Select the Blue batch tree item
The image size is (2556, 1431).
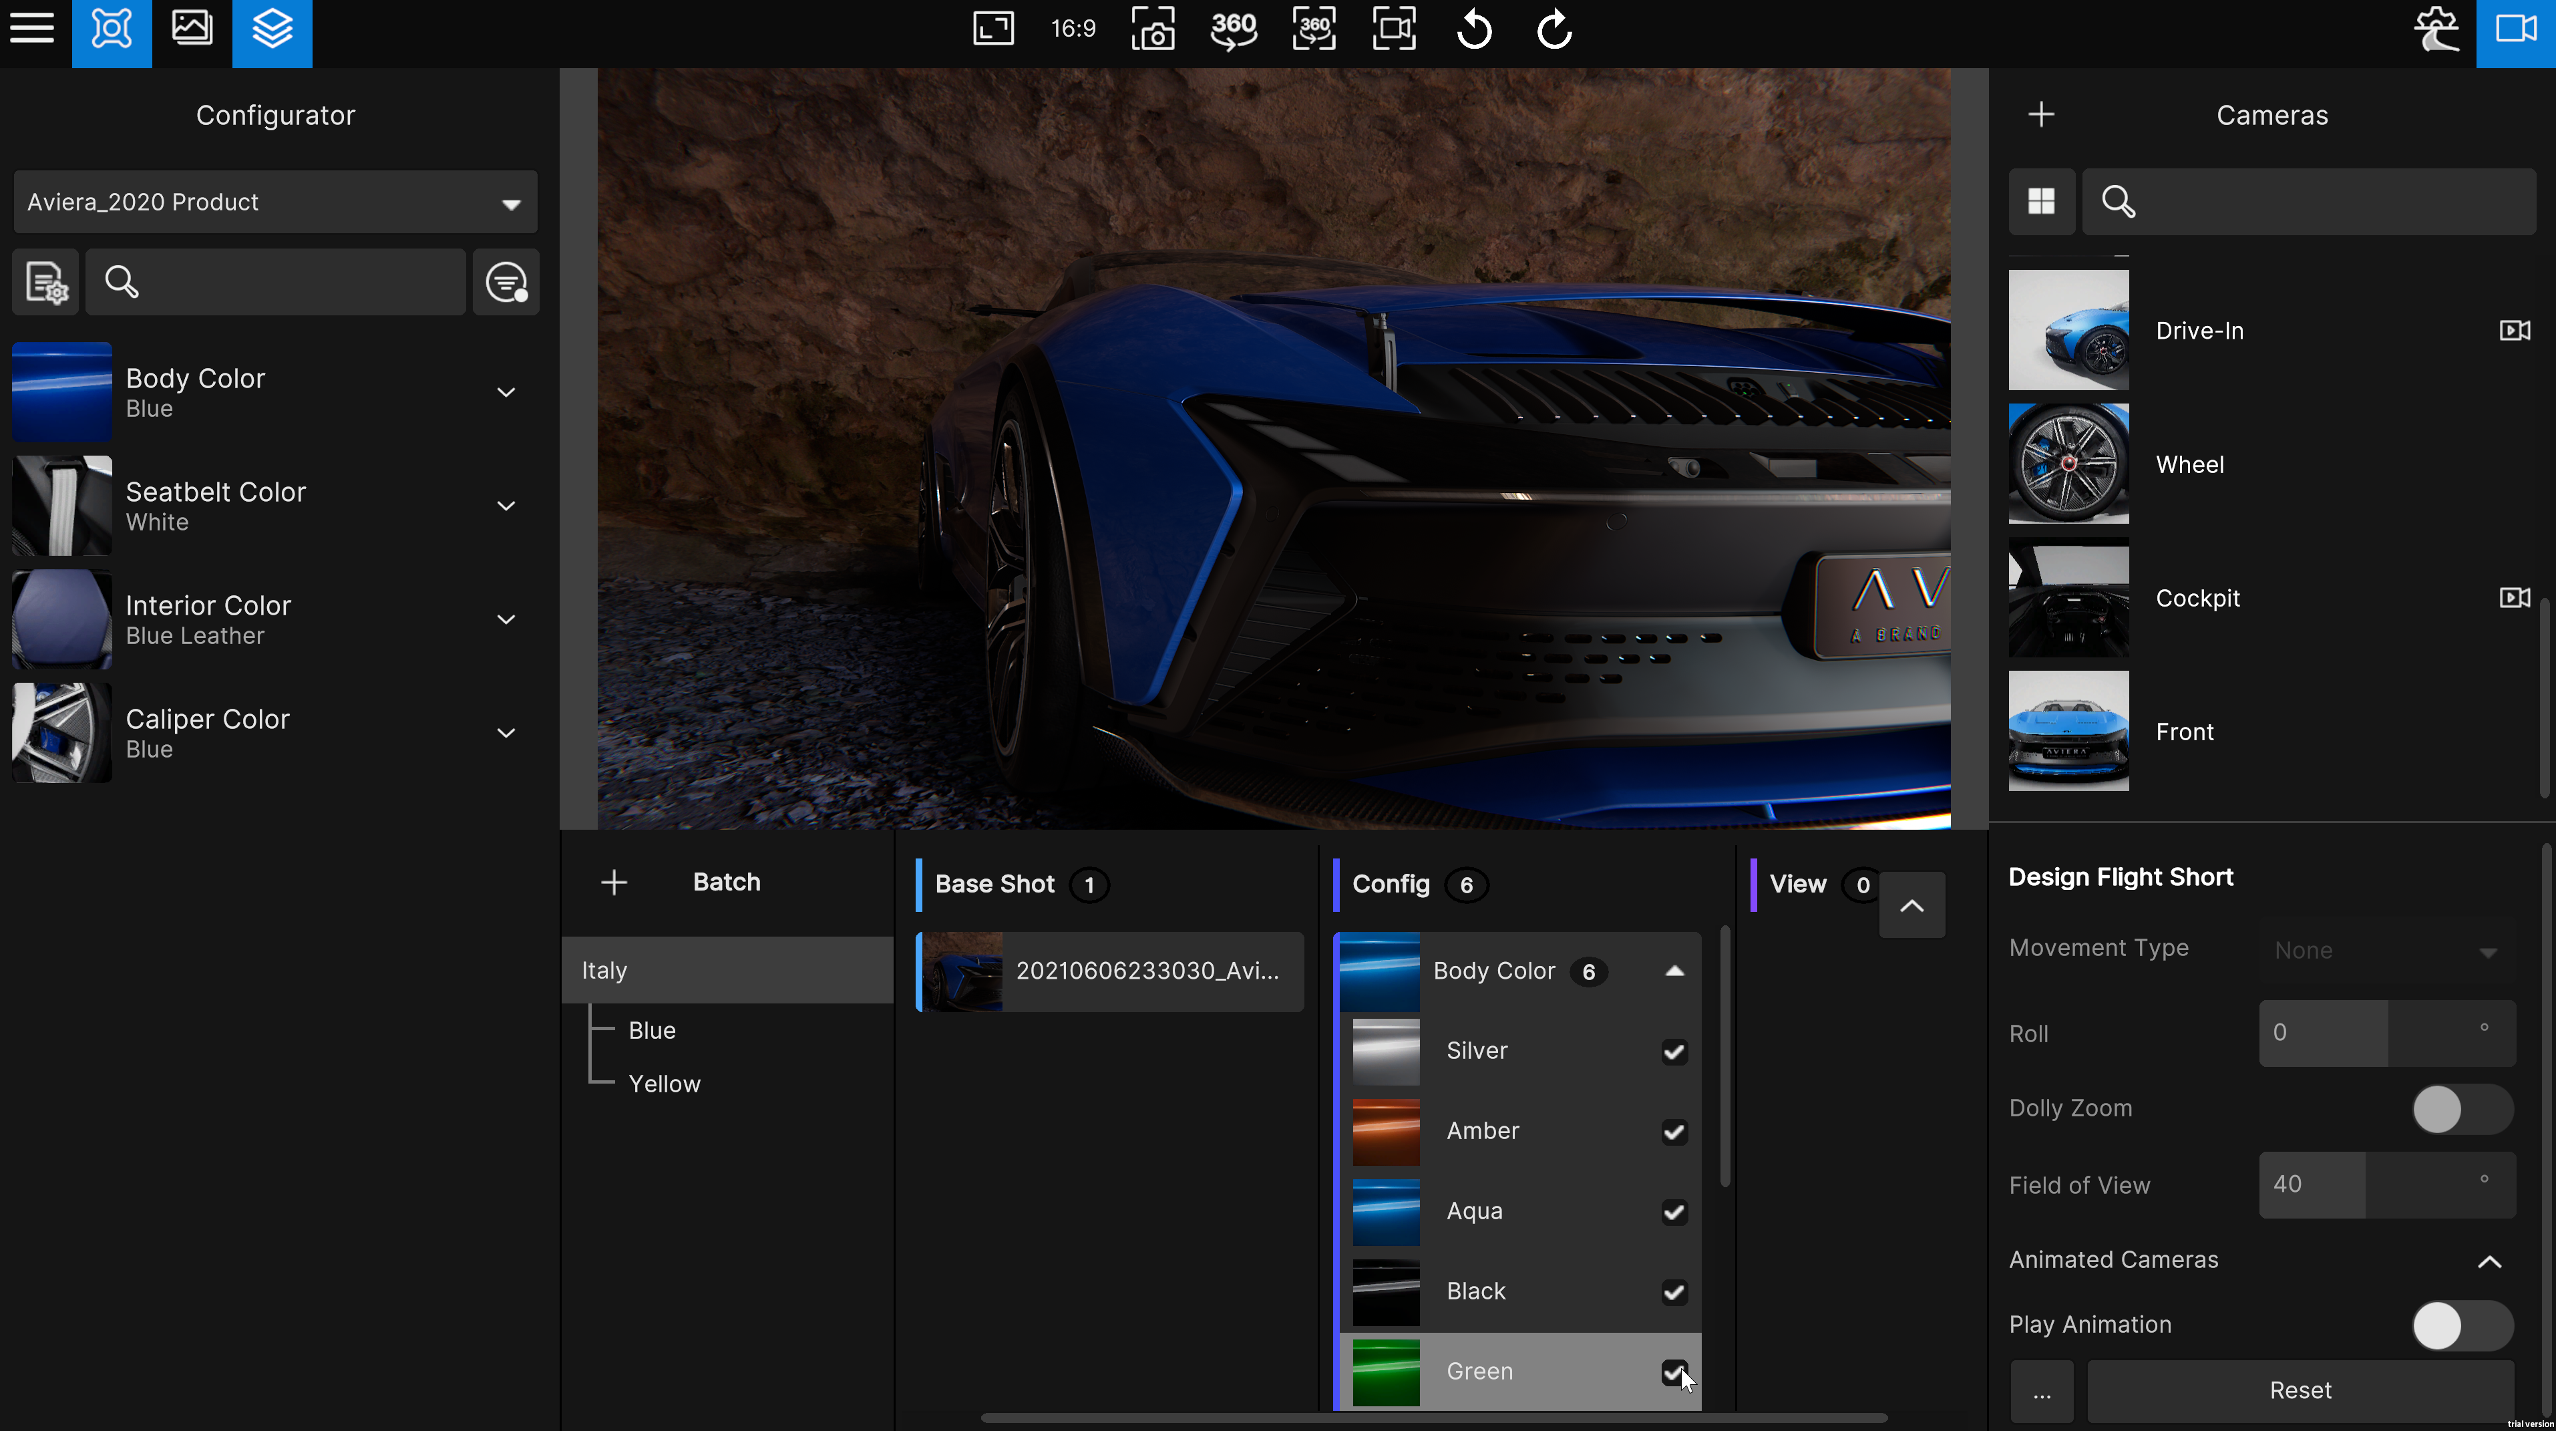pos(652,1030)
